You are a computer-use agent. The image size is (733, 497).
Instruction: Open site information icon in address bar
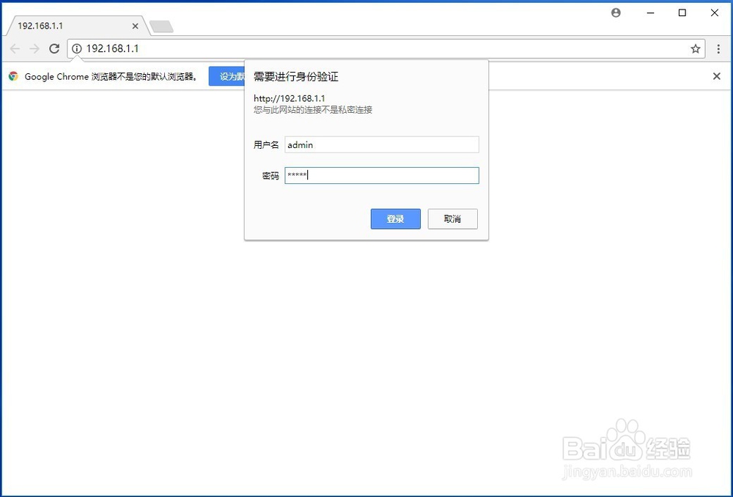click(77, 48)
